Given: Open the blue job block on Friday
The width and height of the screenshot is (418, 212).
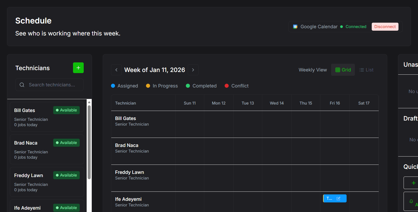Looking at the screenshot, I should 329,198.
